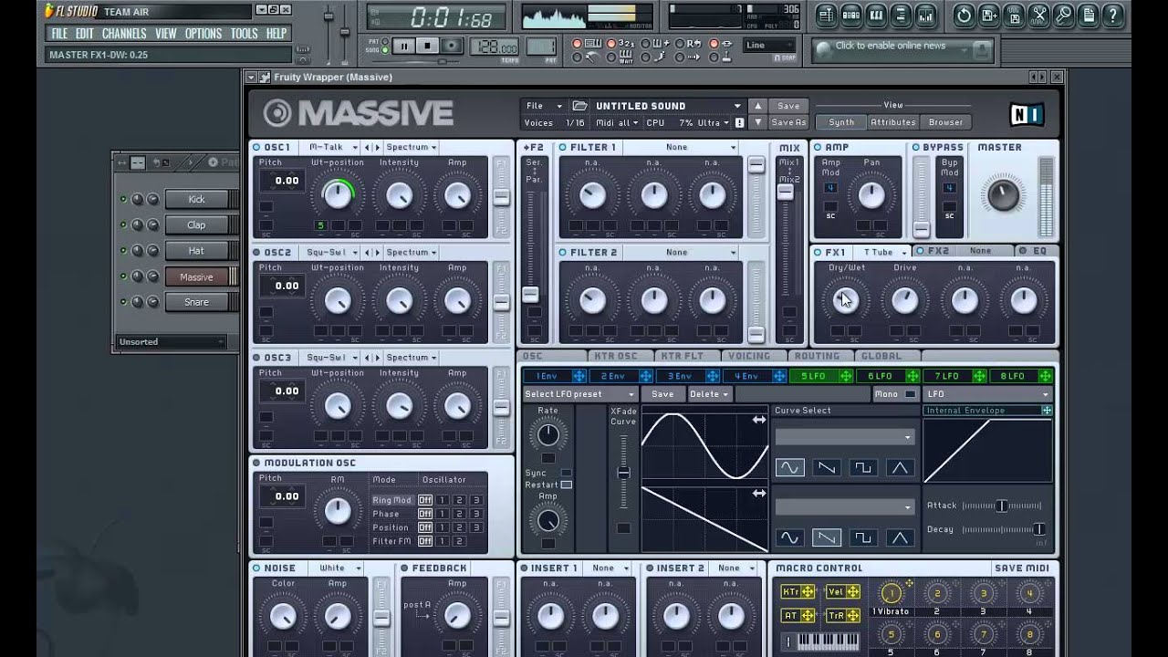Turn Ring Mod Off button
The width and height of the screenshot is (1168, 657).
pos(425,500)
